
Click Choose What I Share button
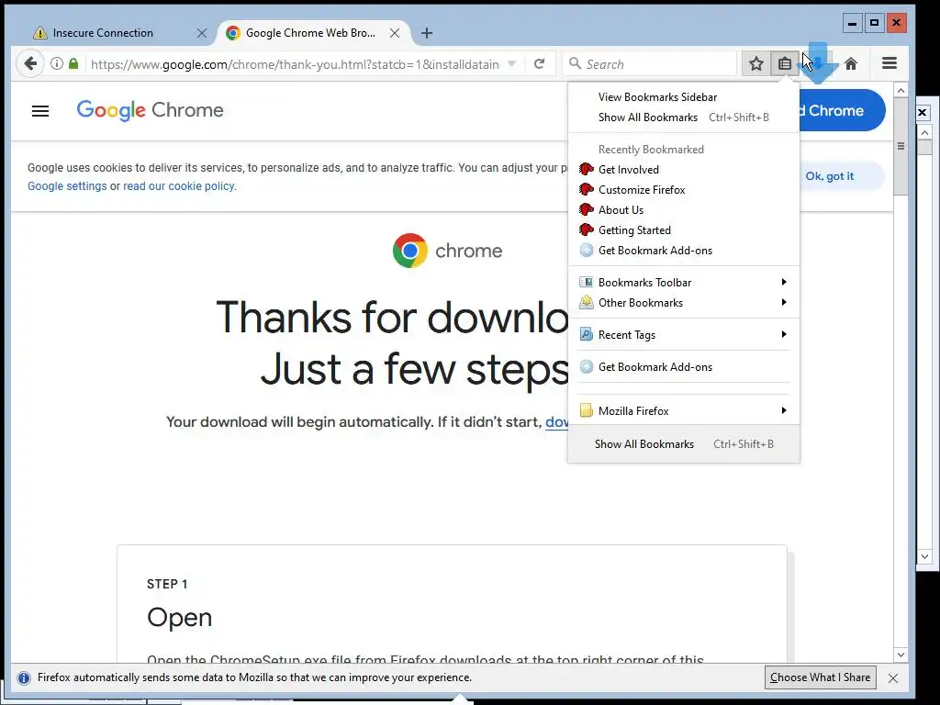[x=820, y=677]
